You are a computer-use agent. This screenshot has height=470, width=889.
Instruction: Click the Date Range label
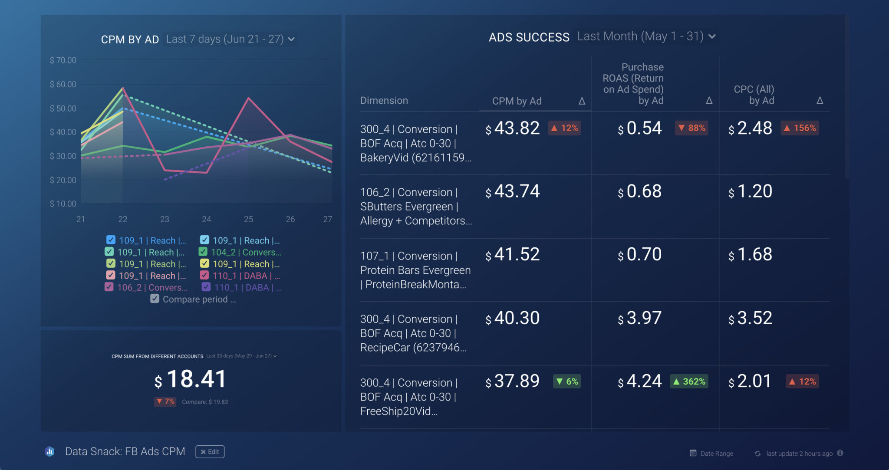tap(717, 453)
